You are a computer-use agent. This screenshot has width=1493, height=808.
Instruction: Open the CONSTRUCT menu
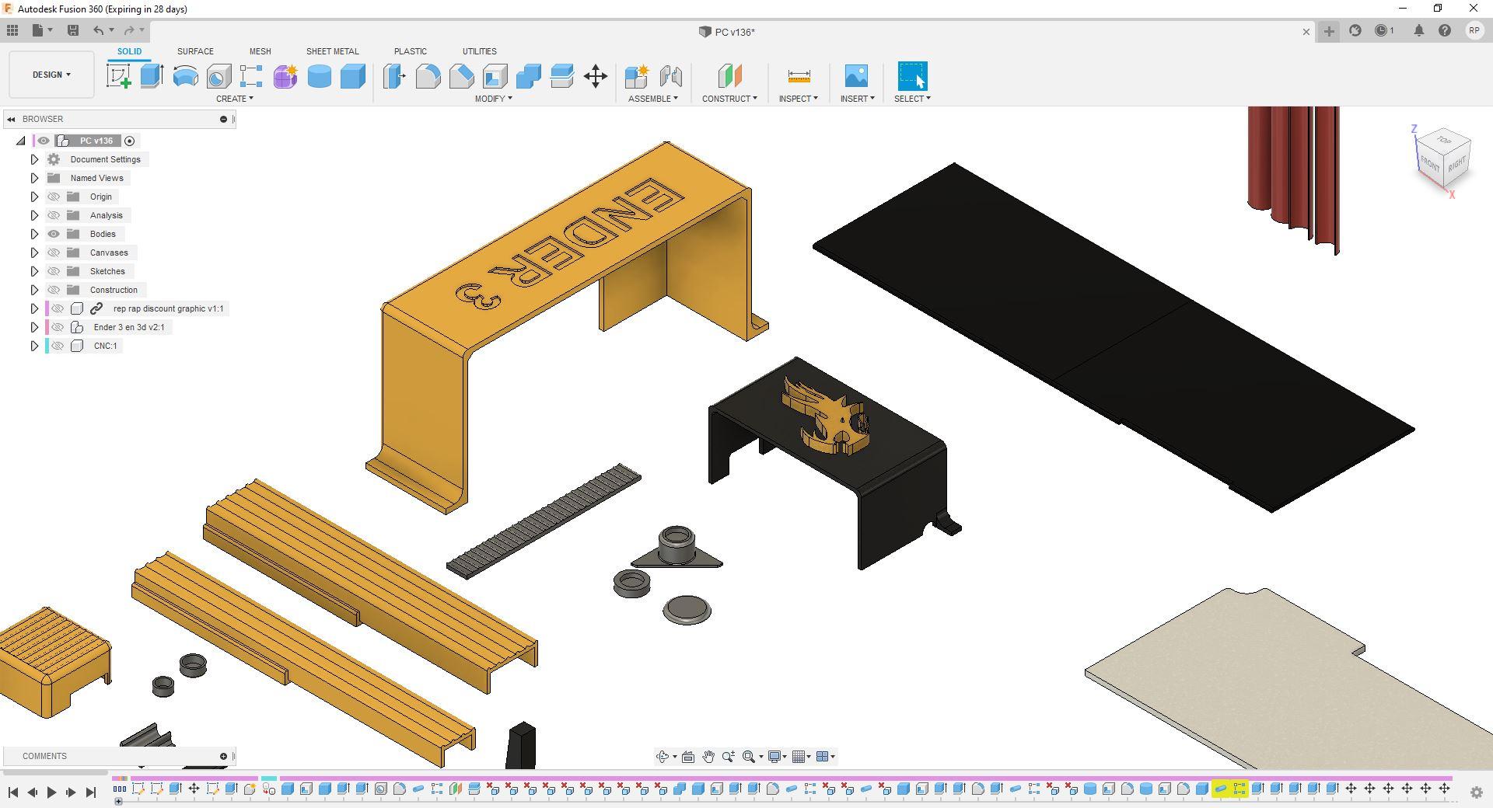729,99
